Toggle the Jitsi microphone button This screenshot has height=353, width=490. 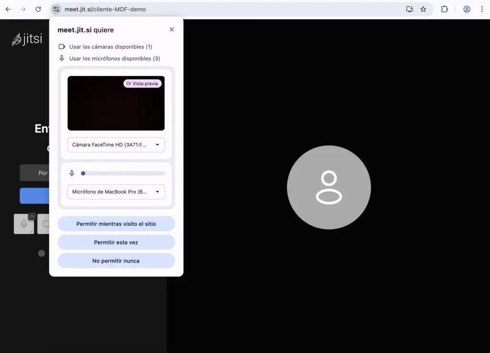(24, 224)
